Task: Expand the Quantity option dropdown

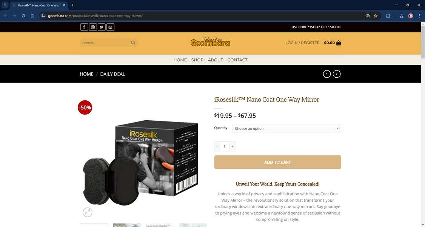Action: point(286,129)
